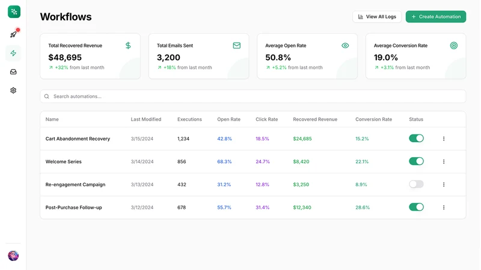
Task: Enable the Re-engagement Campaign toggle
Action: click(416, 184)
